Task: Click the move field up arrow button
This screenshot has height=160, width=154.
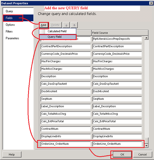Action: (x=66, y=25)
